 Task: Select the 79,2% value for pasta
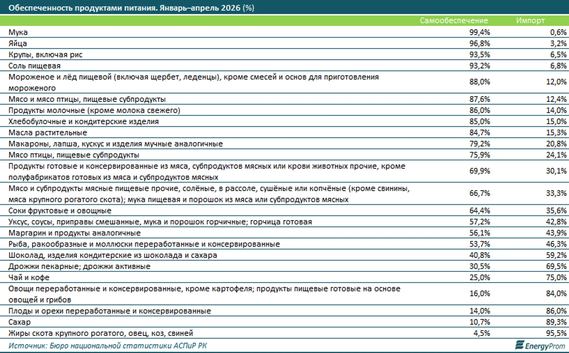pyautogui.click(x=479, y=144)
